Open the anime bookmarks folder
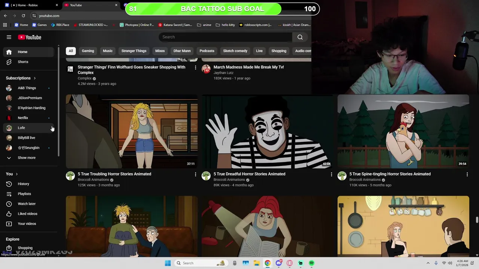Screen dimensions: 479x269 [204, 25]
